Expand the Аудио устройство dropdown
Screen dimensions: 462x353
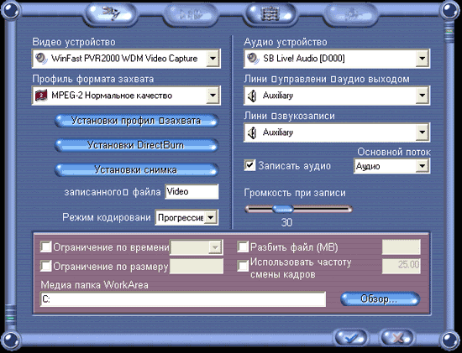click(x=423, y=59)
